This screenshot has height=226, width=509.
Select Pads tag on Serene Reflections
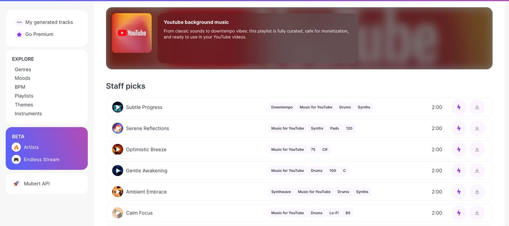[x=335, y=128]
